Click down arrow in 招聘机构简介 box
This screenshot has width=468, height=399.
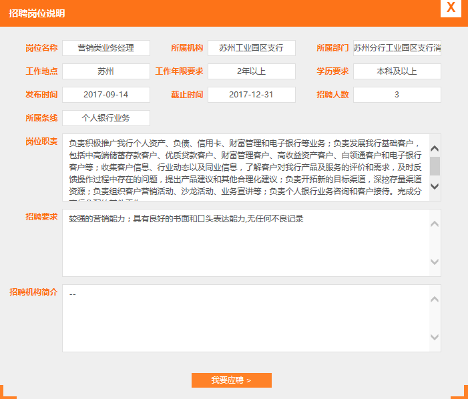pyautogui.click(x=435, y=337)
